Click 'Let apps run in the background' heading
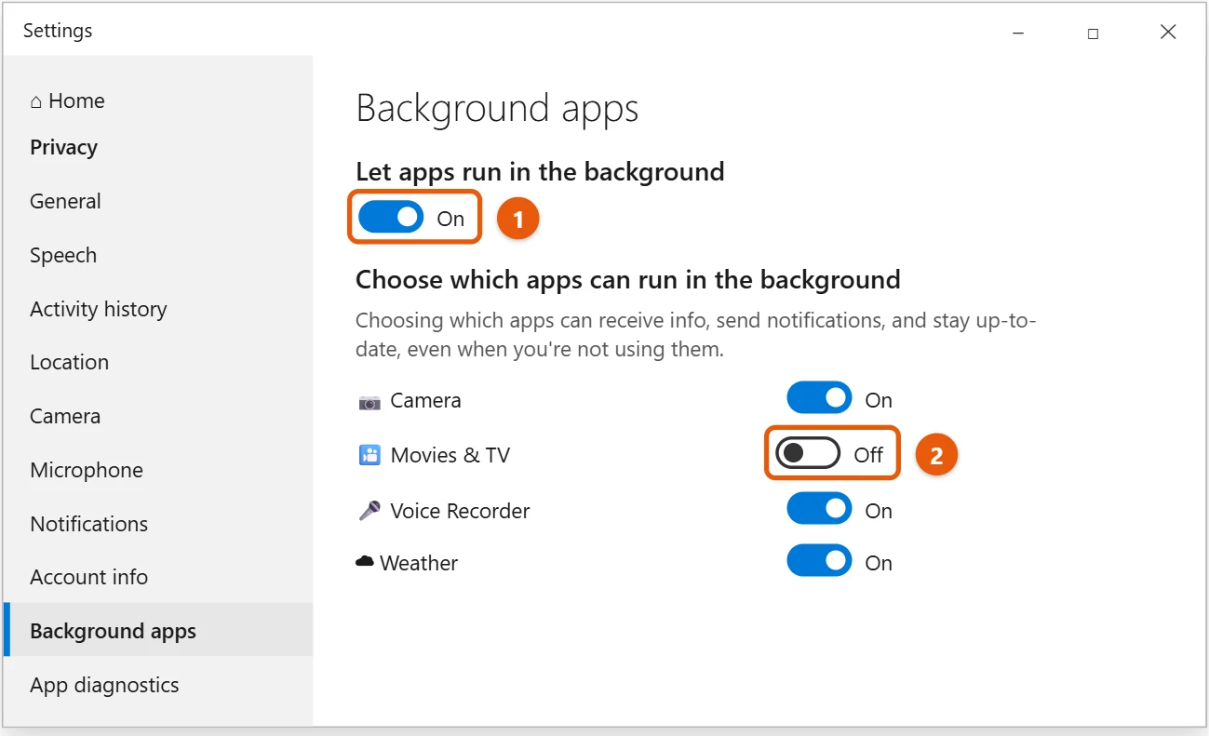The image size is (1209, 736). [x=540, y=171]
